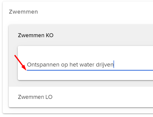Click the word 'Ontspannen' in the text field
The height and width of the screenshot is (117, 153).
43,65
